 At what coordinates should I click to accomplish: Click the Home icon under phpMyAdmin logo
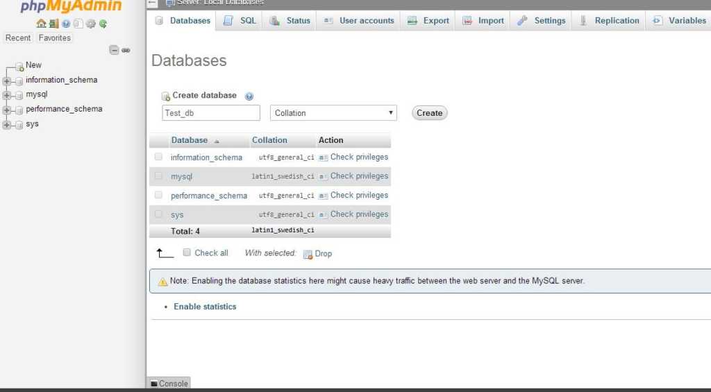[41, 24]
